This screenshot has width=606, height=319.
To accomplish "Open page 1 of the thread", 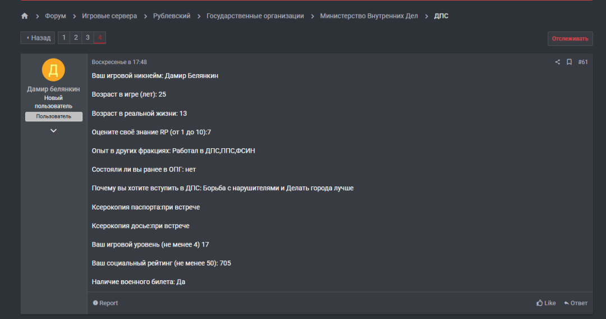I will coord(64,38).
